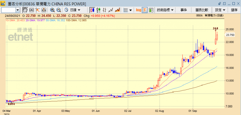Switch to filled area chart icon
The width and height of the screenshot is (241, 115).
[x=117, y=10]
